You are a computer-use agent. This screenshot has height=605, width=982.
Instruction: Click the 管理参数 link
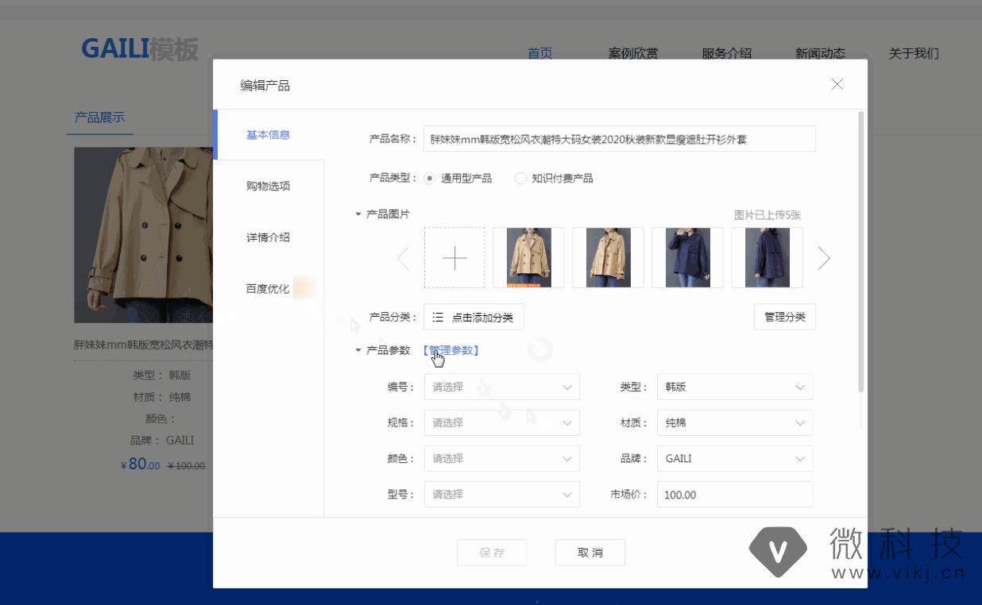[451, 350]
